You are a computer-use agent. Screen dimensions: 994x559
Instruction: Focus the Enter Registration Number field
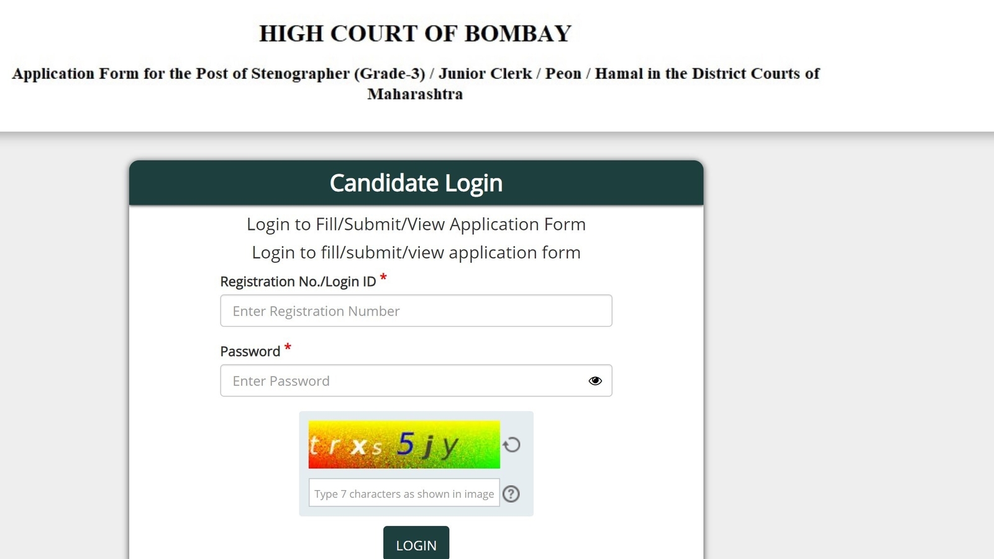click(416, 311)
